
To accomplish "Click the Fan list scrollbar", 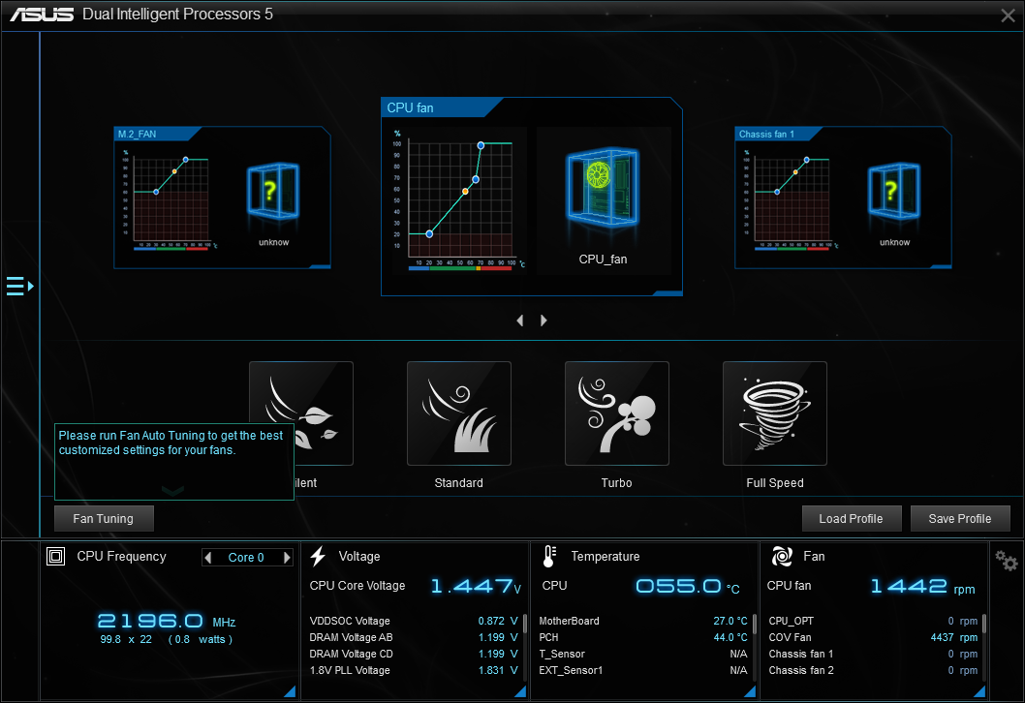I will [x=984, y=624].
